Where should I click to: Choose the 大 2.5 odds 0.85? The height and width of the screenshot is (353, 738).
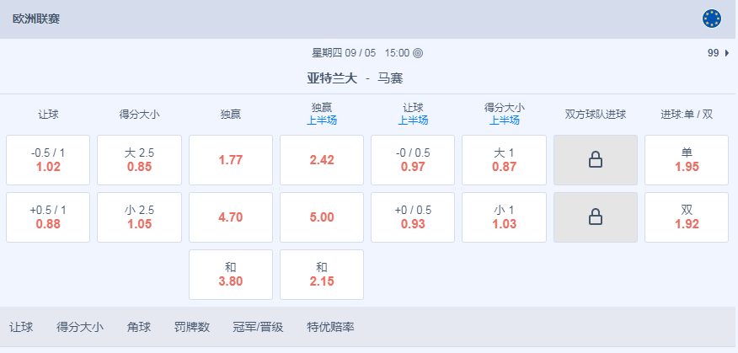pyautogui.click(x=139, y=160)
